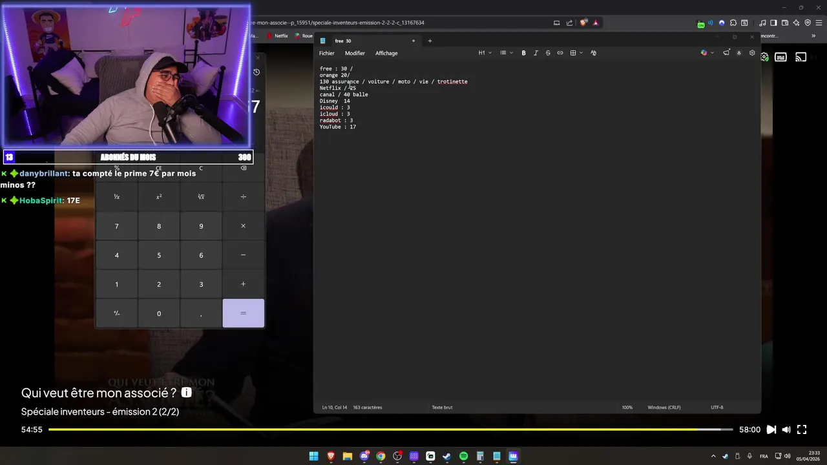This screenshot has width=827, height=465.
Task: Click UTF-8 encoding in status bar
Action: tap(717, 408)
